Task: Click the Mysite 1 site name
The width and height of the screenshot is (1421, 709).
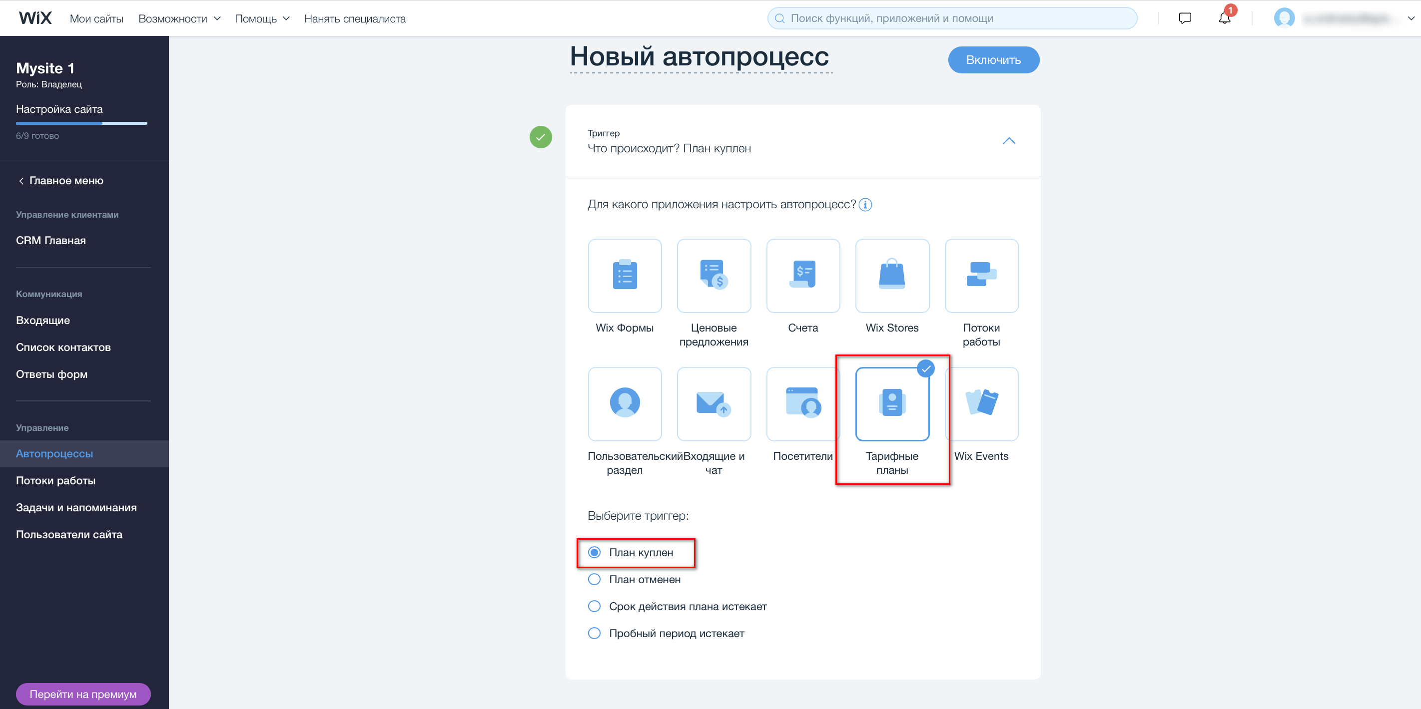Action: [45, 68]
